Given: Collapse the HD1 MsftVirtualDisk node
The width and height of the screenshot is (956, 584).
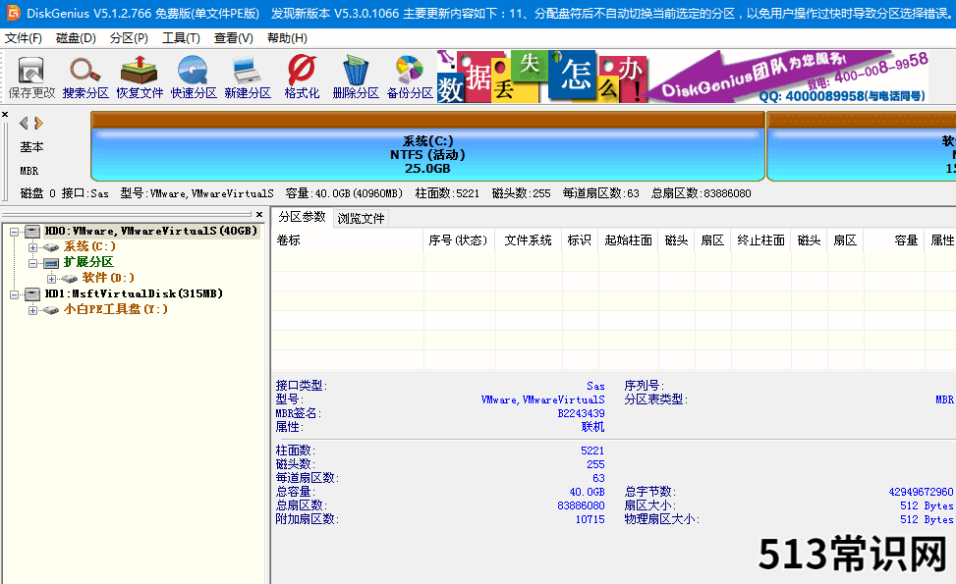Looking at the screenshot, I should click(14, 294).
